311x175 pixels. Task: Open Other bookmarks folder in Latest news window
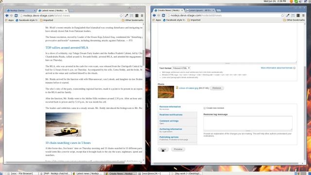[133, 20]
